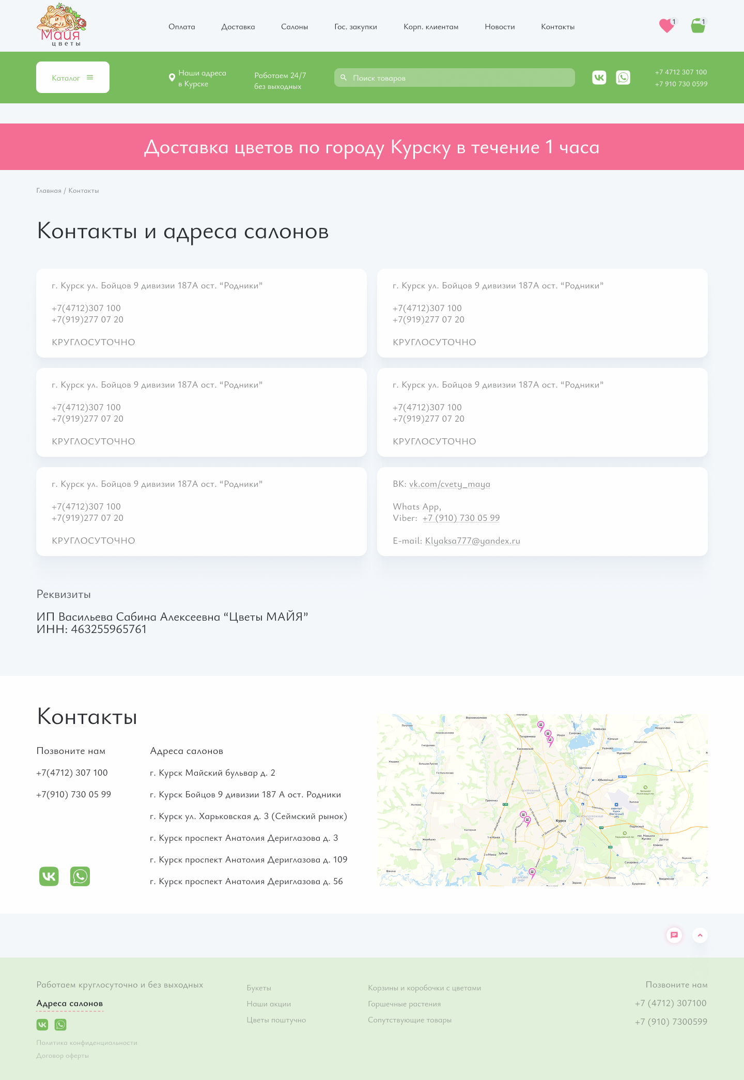
Task: Open Политика конфиденциальности in the footer
Action: click(x=87, y=1043)
